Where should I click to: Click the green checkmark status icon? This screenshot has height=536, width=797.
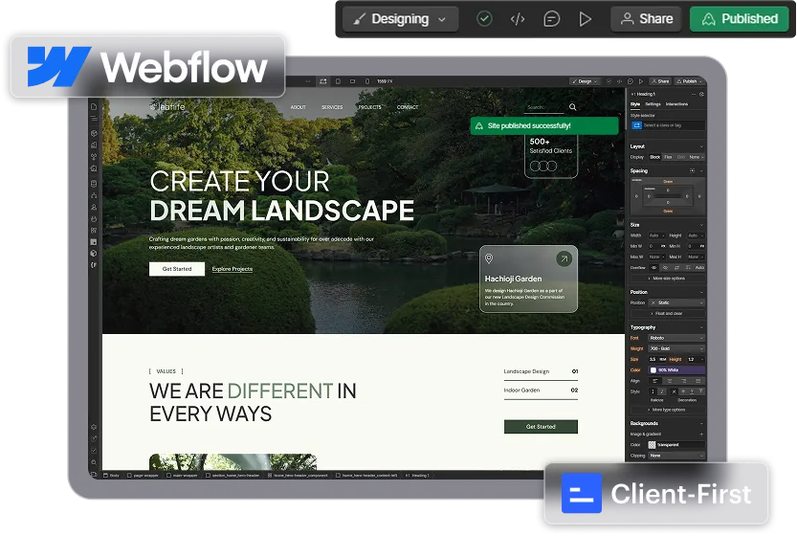[x=484, y=19]
